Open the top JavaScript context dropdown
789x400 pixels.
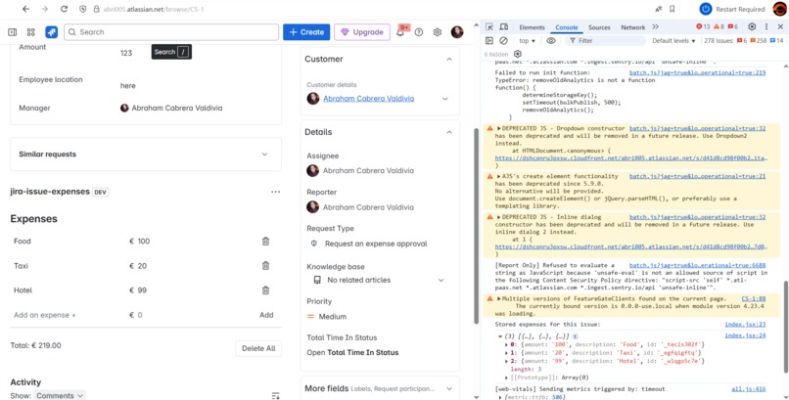tap(528, 41)
